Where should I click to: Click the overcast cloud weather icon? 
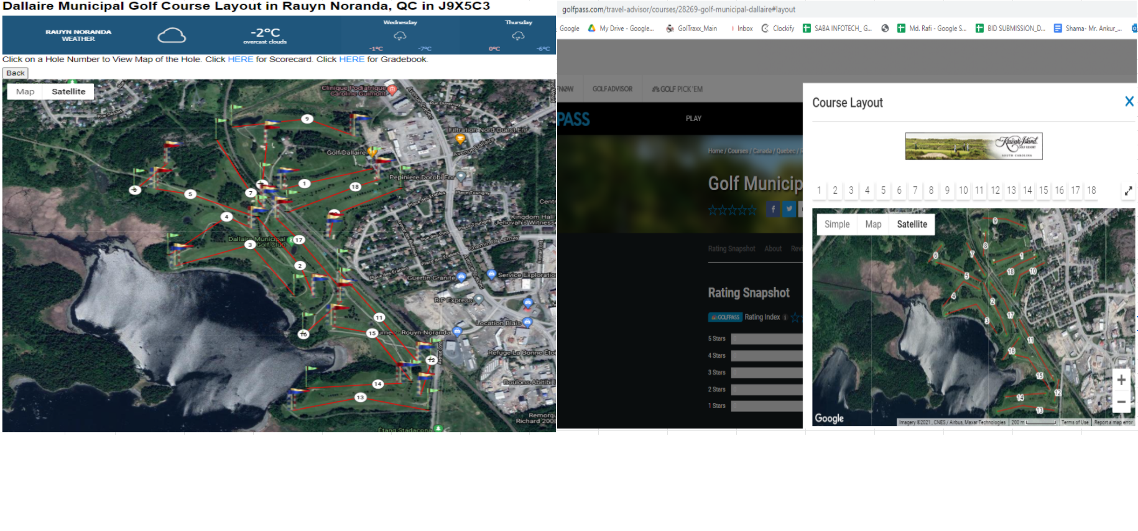point(172,35)
